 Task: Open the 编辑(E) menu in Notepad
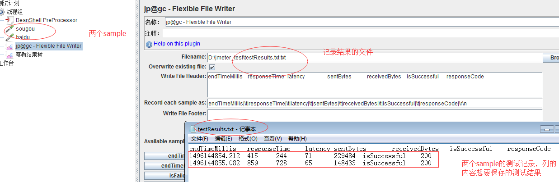pos(223,139)
